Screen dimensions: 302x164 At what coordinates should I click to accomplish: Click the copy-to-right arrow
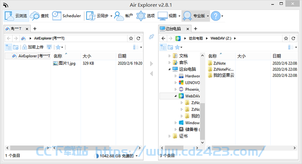[x=151, y=64]
